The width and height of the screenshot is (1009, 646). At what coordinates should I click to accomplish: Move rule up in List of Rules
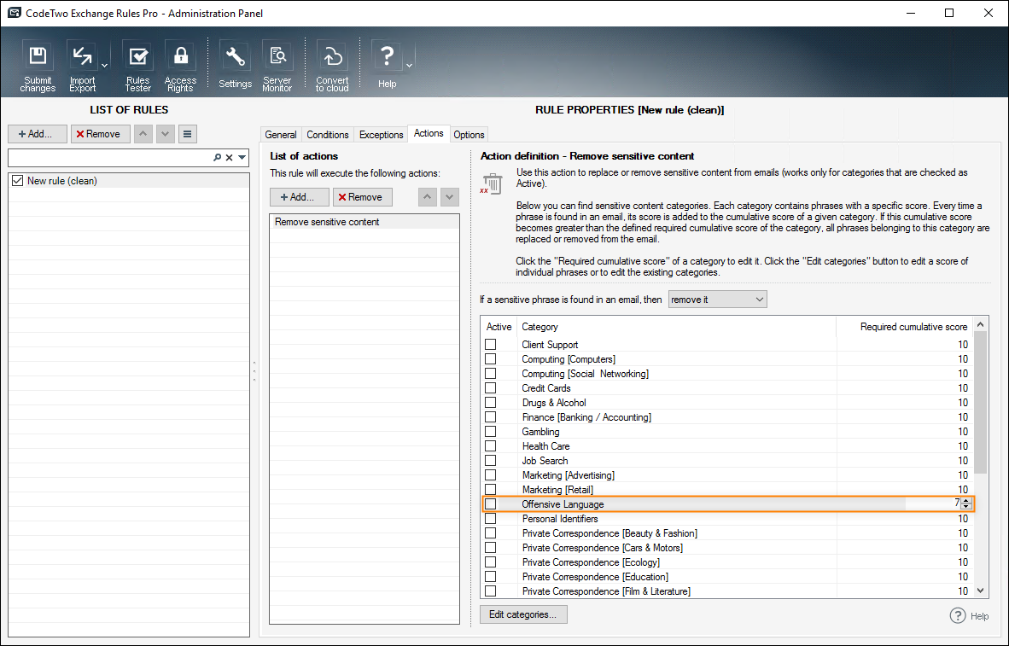coord(143,134)
